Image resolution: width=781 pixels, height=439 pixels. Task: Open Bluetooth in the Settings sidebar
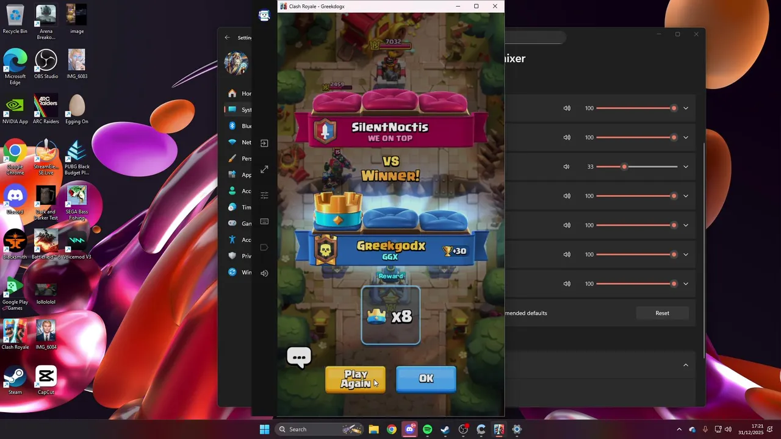[239, 126]
